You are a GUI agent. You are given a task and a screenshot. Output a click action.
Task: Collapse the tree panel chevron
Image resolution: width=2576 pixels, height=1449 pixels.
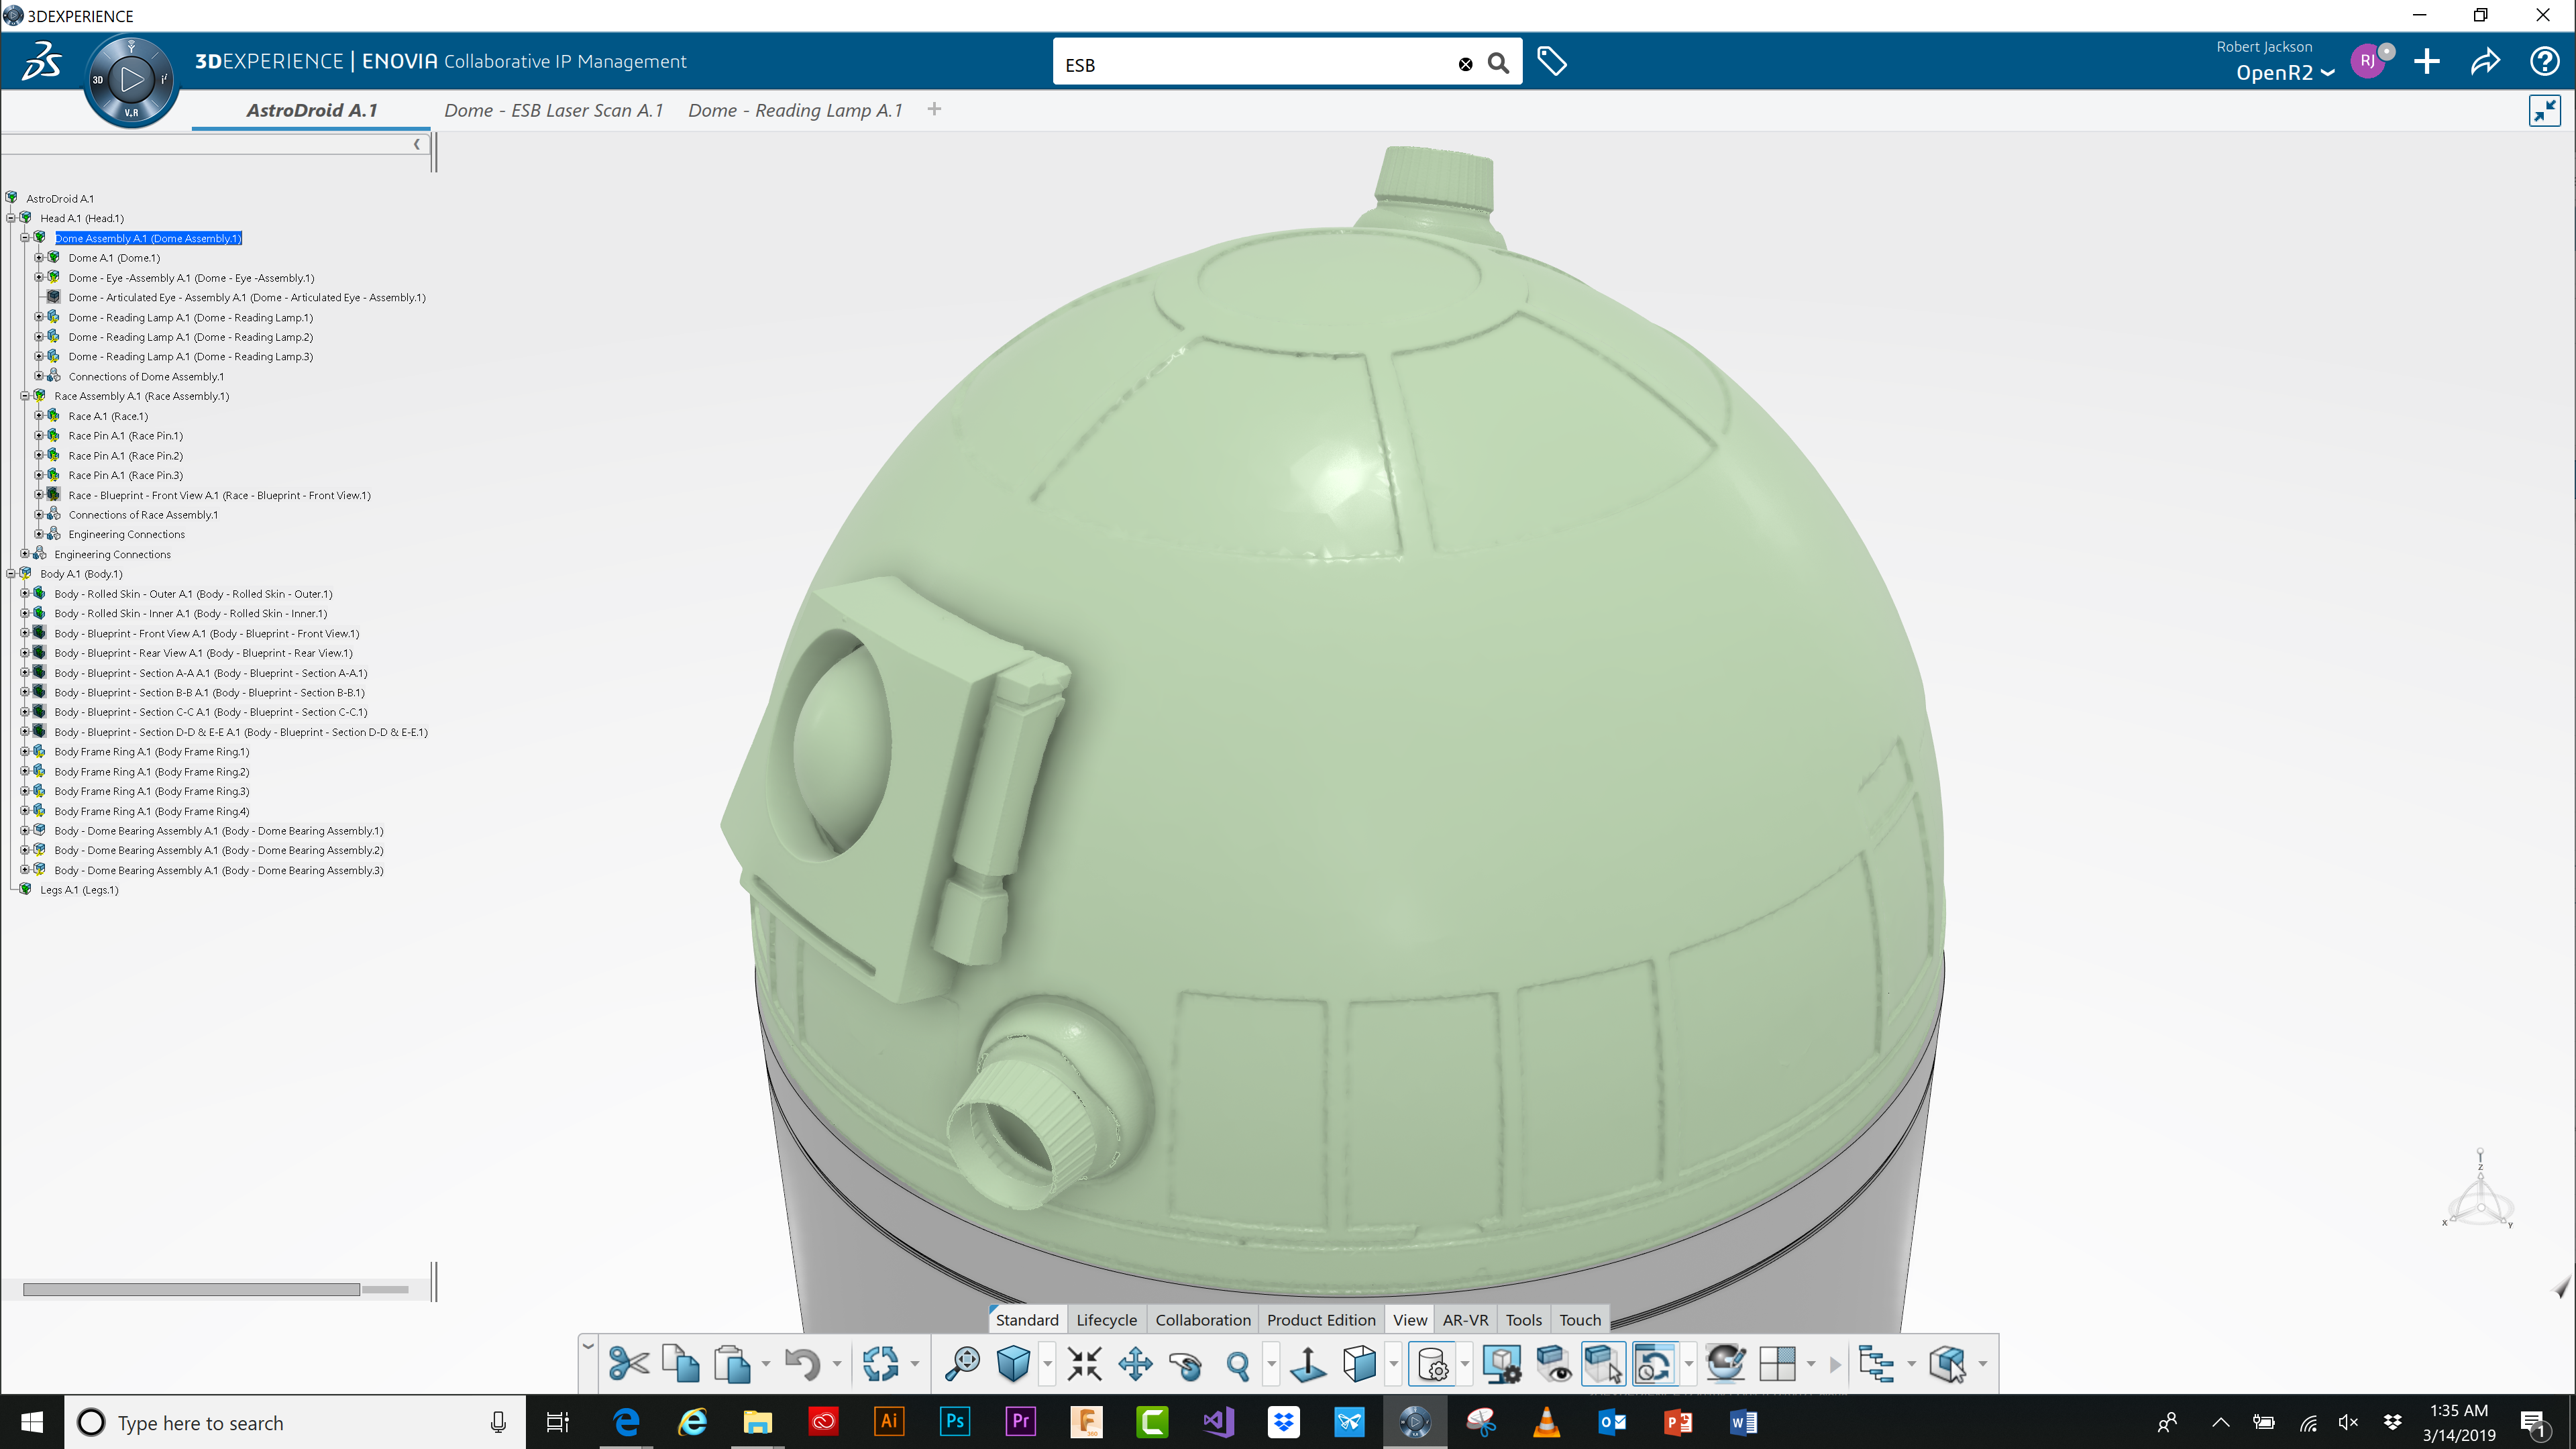(416, 144)
